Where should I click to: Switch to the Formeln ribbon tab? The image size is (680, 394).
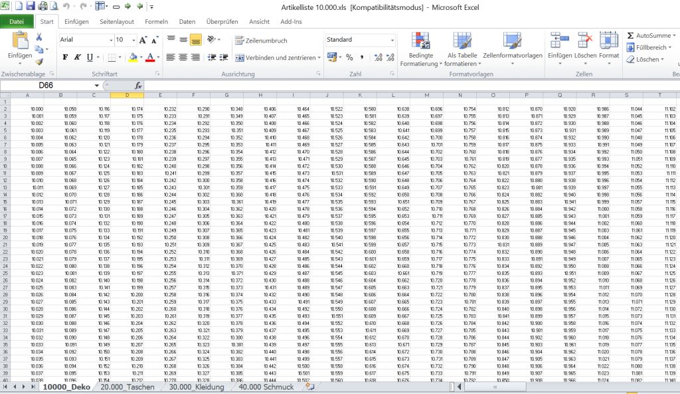point(156,21)
